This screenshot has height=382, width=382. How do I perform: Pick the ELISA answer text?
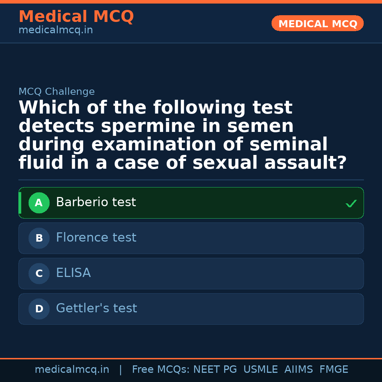coord(73,273)
